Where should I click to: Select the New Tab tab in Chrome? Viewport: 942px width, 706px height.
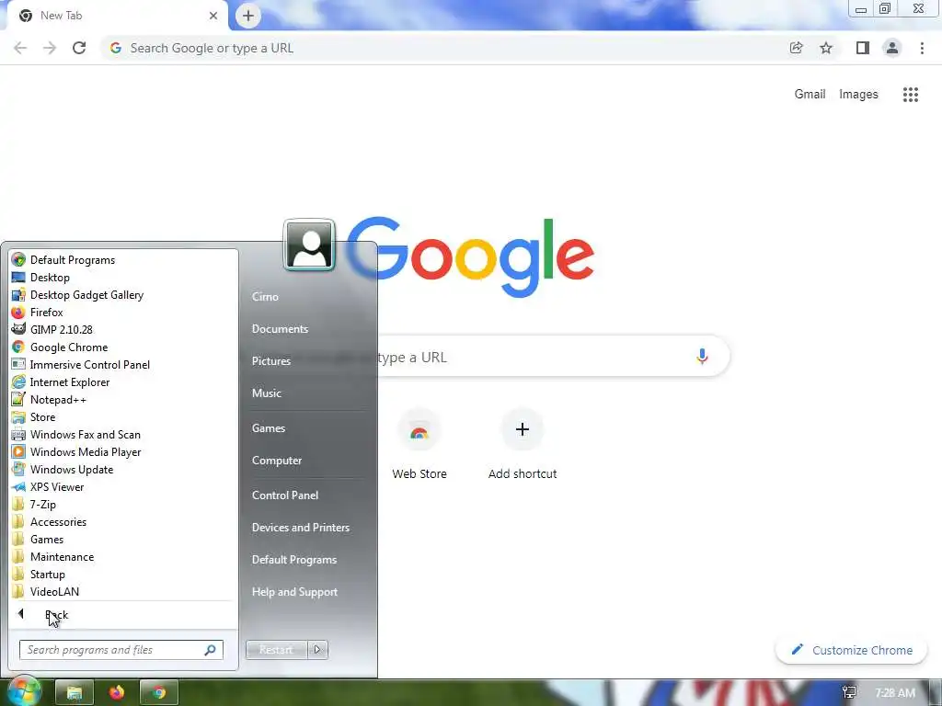pyautogui.click(x=117, y=16)
